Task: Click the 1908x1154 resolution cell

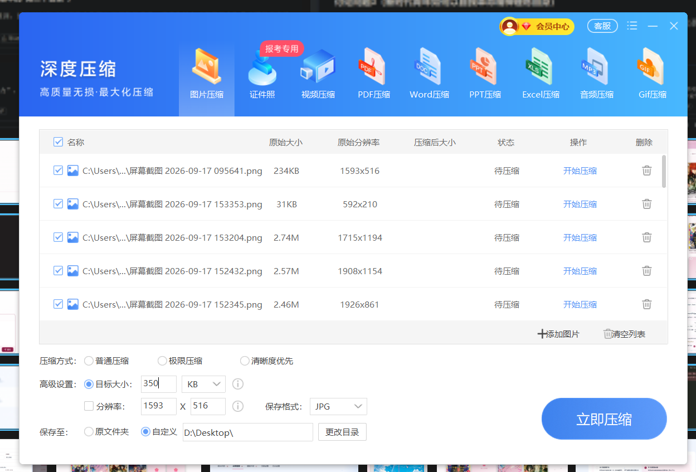Action: point(360,271)
